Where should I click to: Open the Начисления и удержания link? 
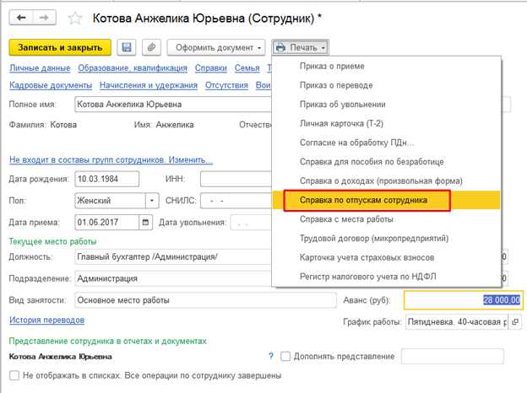(148, 85)
